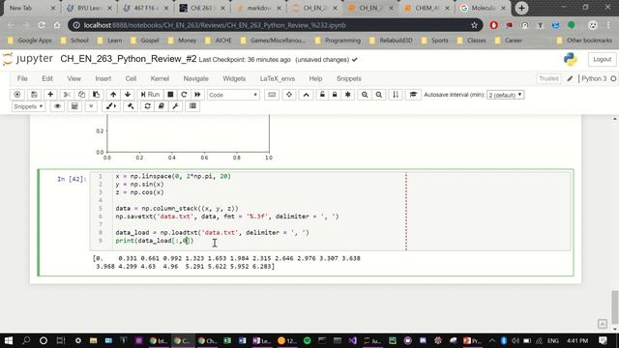Switch to the ChE 263 browser tab
This screenshot has width=619, height=348.
[x=201, y=8]
